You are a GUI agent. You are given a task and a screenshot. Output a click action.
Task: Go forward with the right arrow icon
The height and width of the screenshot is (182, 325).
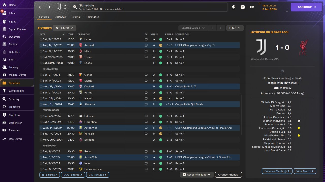49,7
